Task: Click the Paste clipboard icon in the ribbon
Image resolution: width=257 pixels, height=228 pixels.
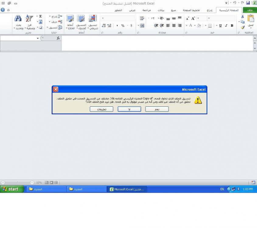Action: pos(251,18)
